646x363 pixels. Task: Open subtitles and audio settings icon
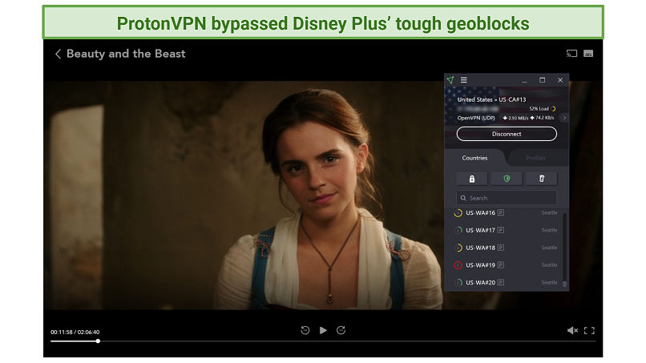pyautogui.click(x=588, y=54)
